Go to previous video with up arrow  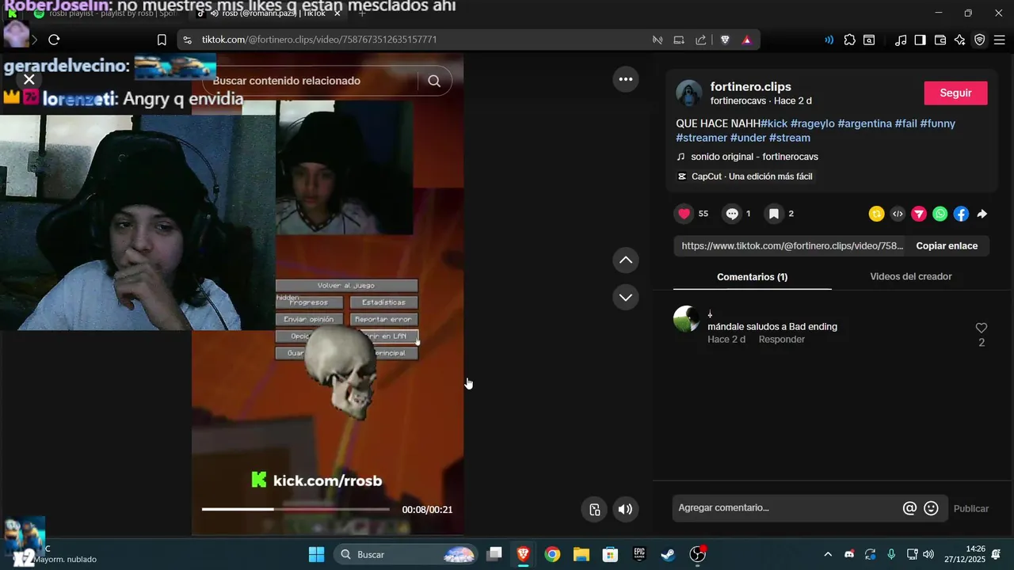click(x=626, y=260)
